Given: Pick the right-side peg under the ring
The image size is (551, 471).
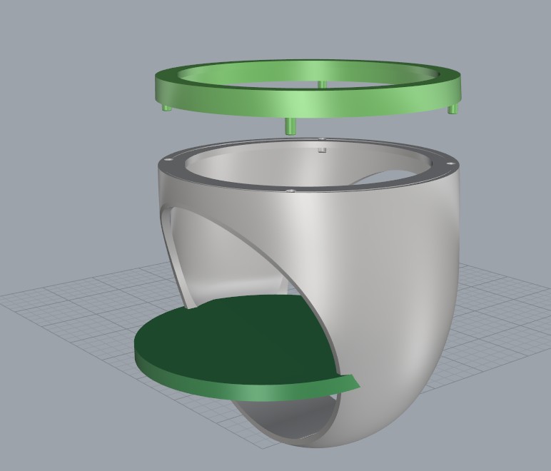Looking at the screenshot, I should click(453, 109).
